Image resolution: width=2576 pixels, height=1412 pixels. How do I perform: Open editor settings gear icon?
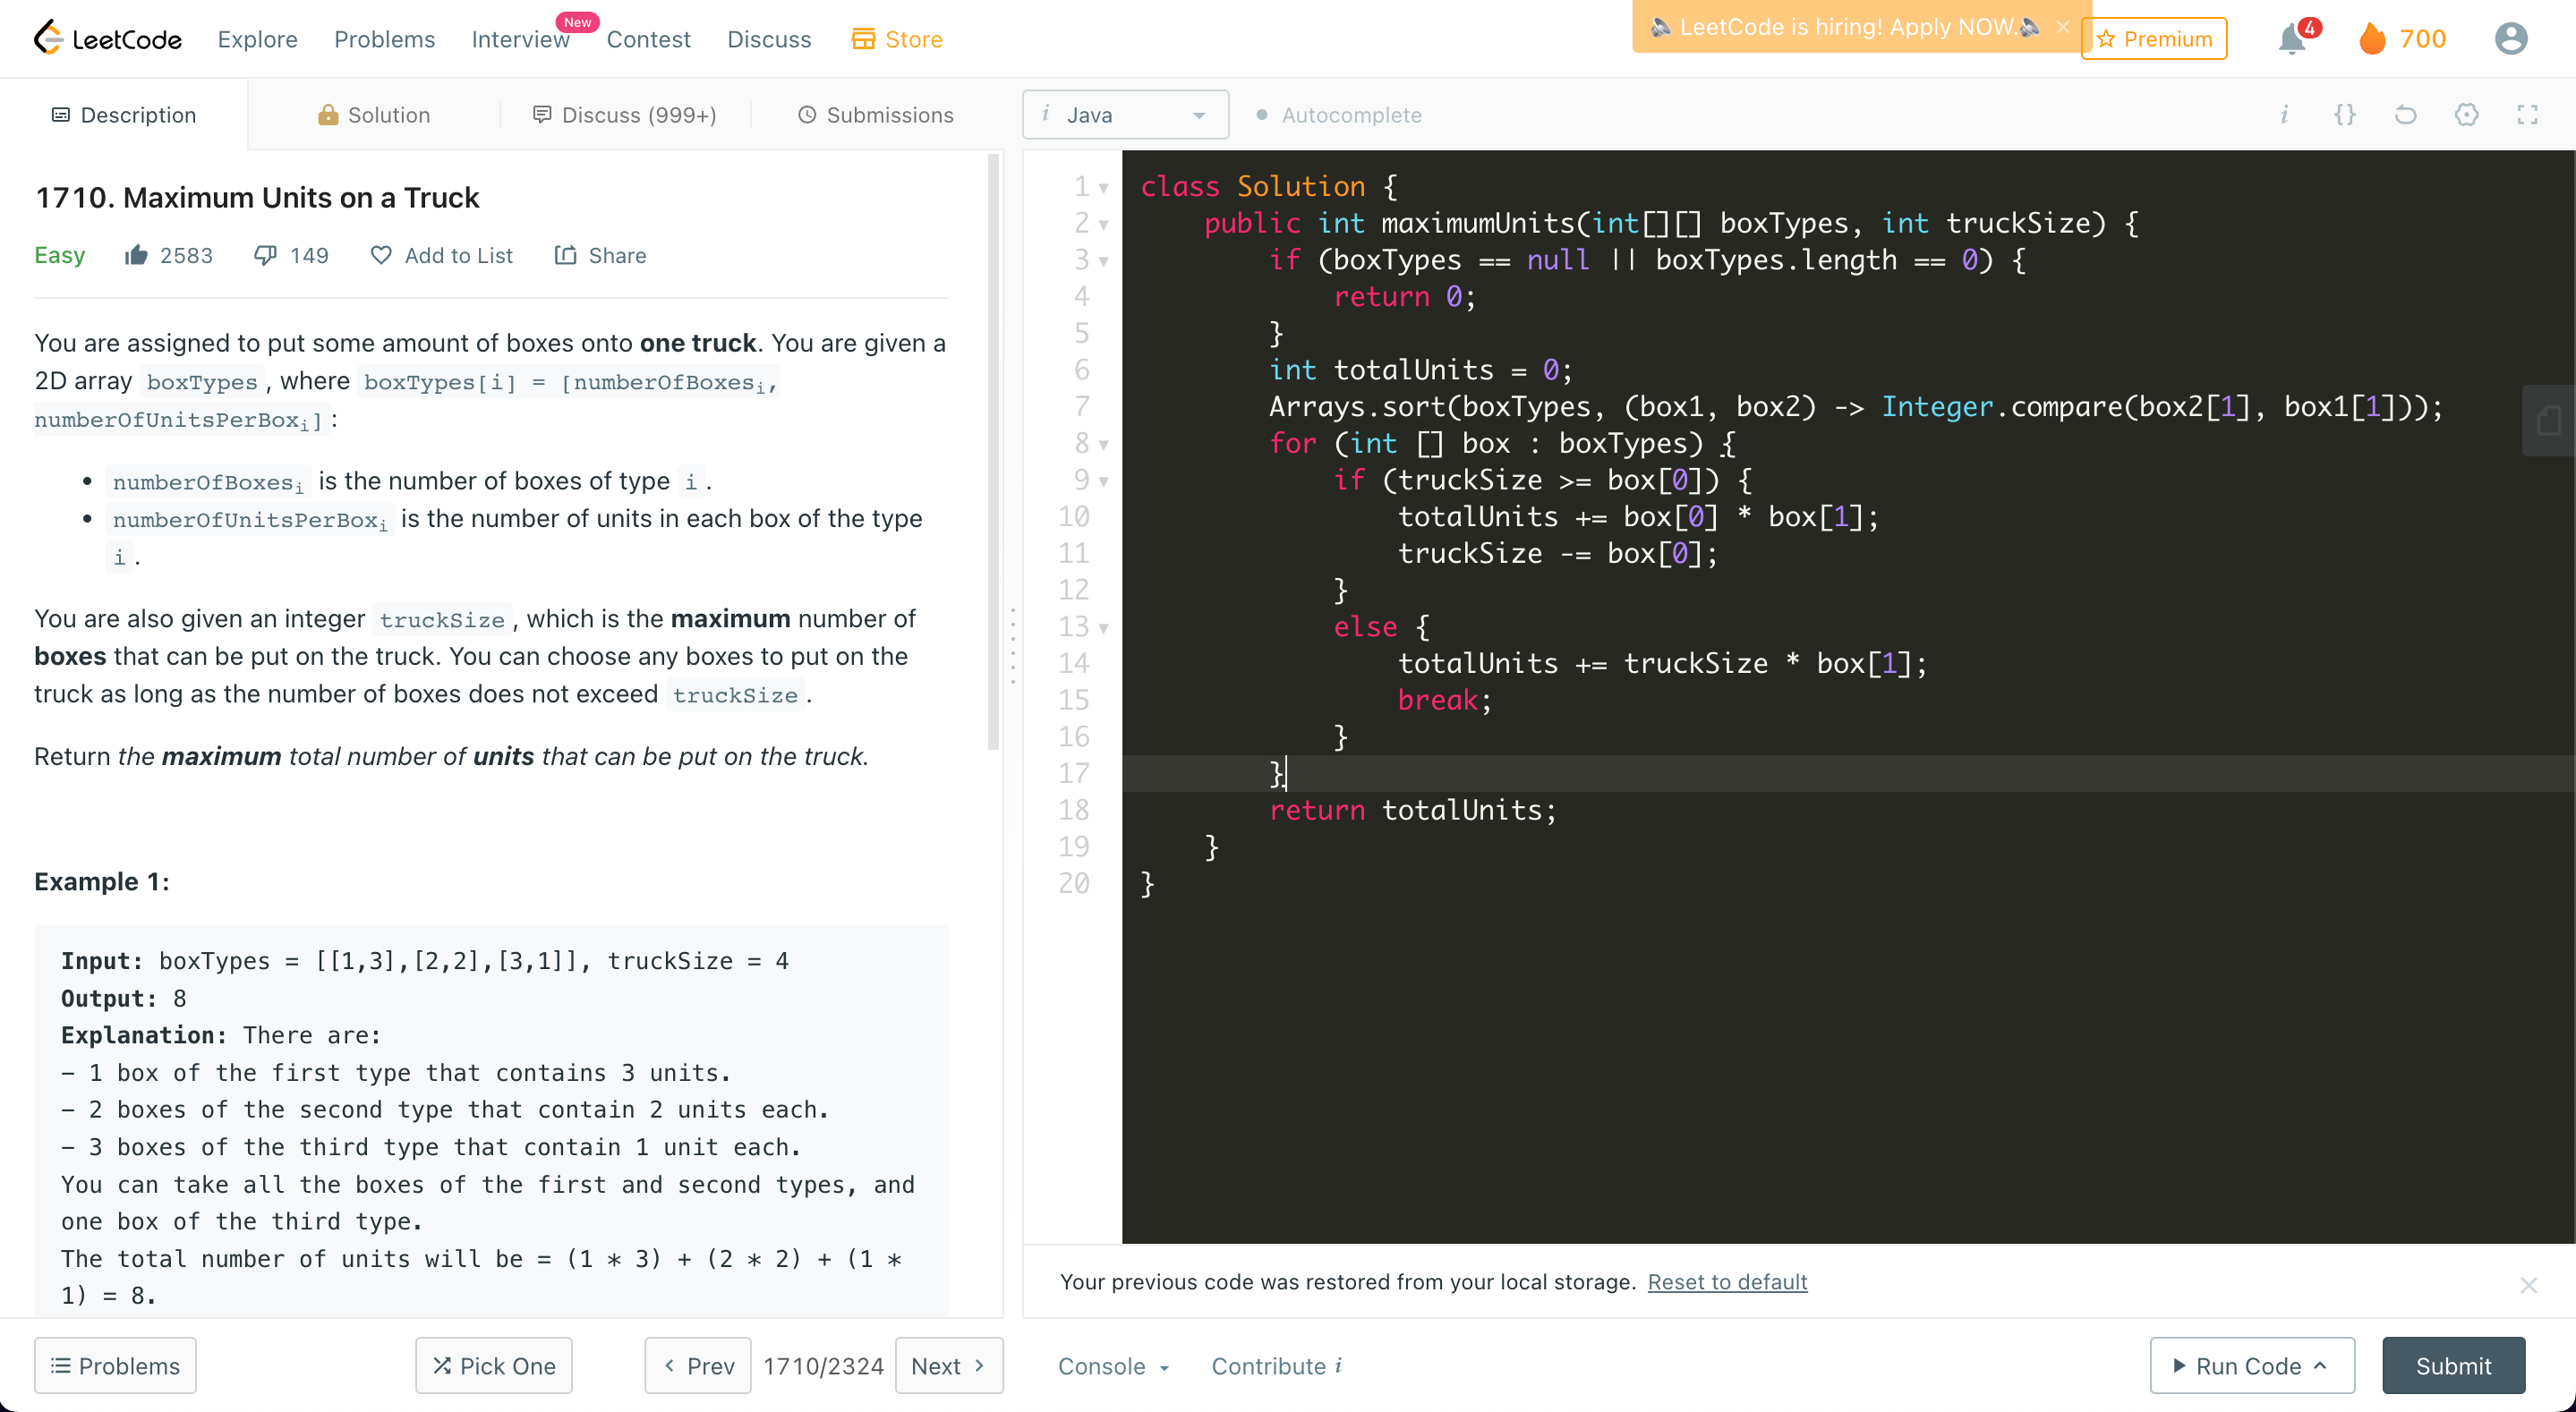coord(2466,115)
